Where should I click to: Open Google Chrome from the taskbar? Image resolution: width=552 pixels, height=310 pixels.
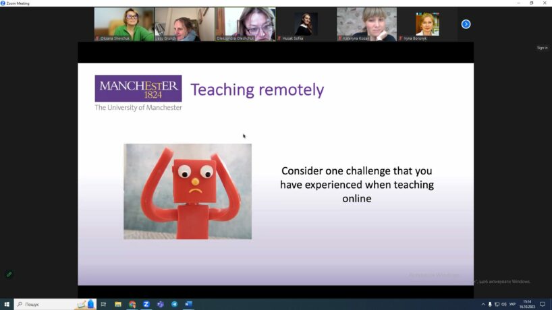132,304
